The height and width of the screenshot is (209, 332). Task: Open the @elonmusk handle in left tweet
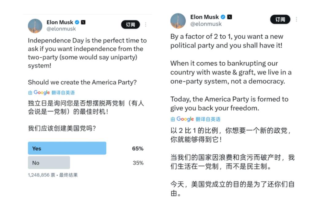[61, 29]
